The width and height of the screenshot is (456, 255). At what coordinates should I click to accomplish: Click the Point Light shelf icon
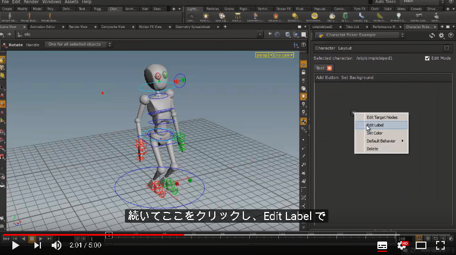[x=206, y=17]
